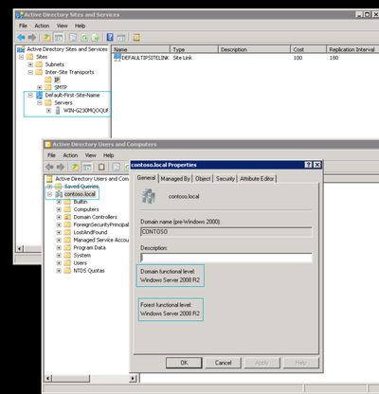Select System container in tree
Image resolution: width=379 pixels, height=394 pixels.
point(82,255)
